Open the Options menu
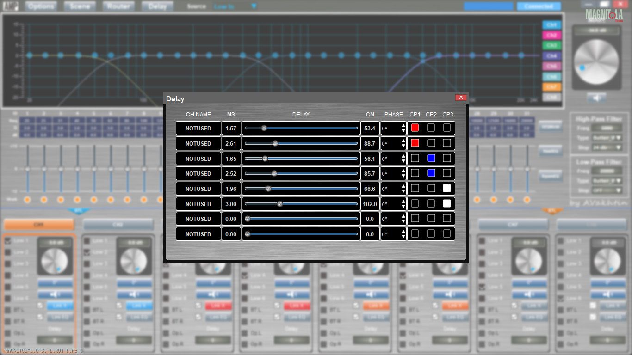Screen dimensions: 632x355 [x=41, y=6]
